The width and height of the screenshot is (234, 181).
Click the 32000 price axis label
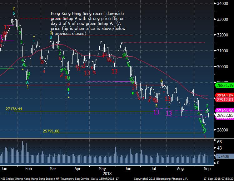tap(222, 35)
